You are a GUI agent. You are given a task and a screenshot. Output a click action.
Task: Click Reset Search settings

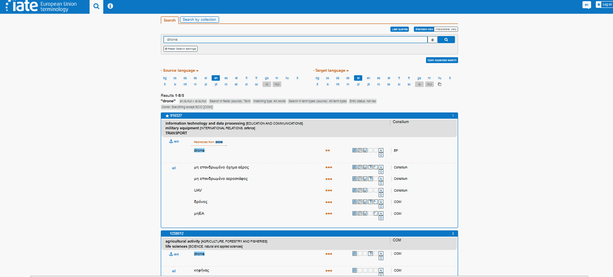click(x=180, y=49)
